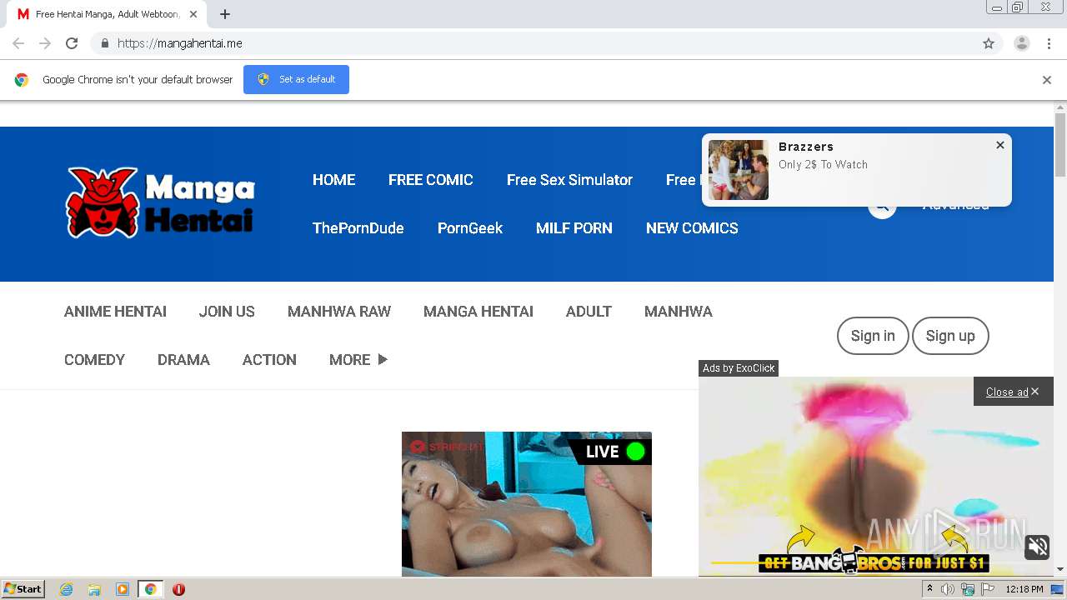
Task: View site info via the padlock icon
Action: tap(104, 43)
